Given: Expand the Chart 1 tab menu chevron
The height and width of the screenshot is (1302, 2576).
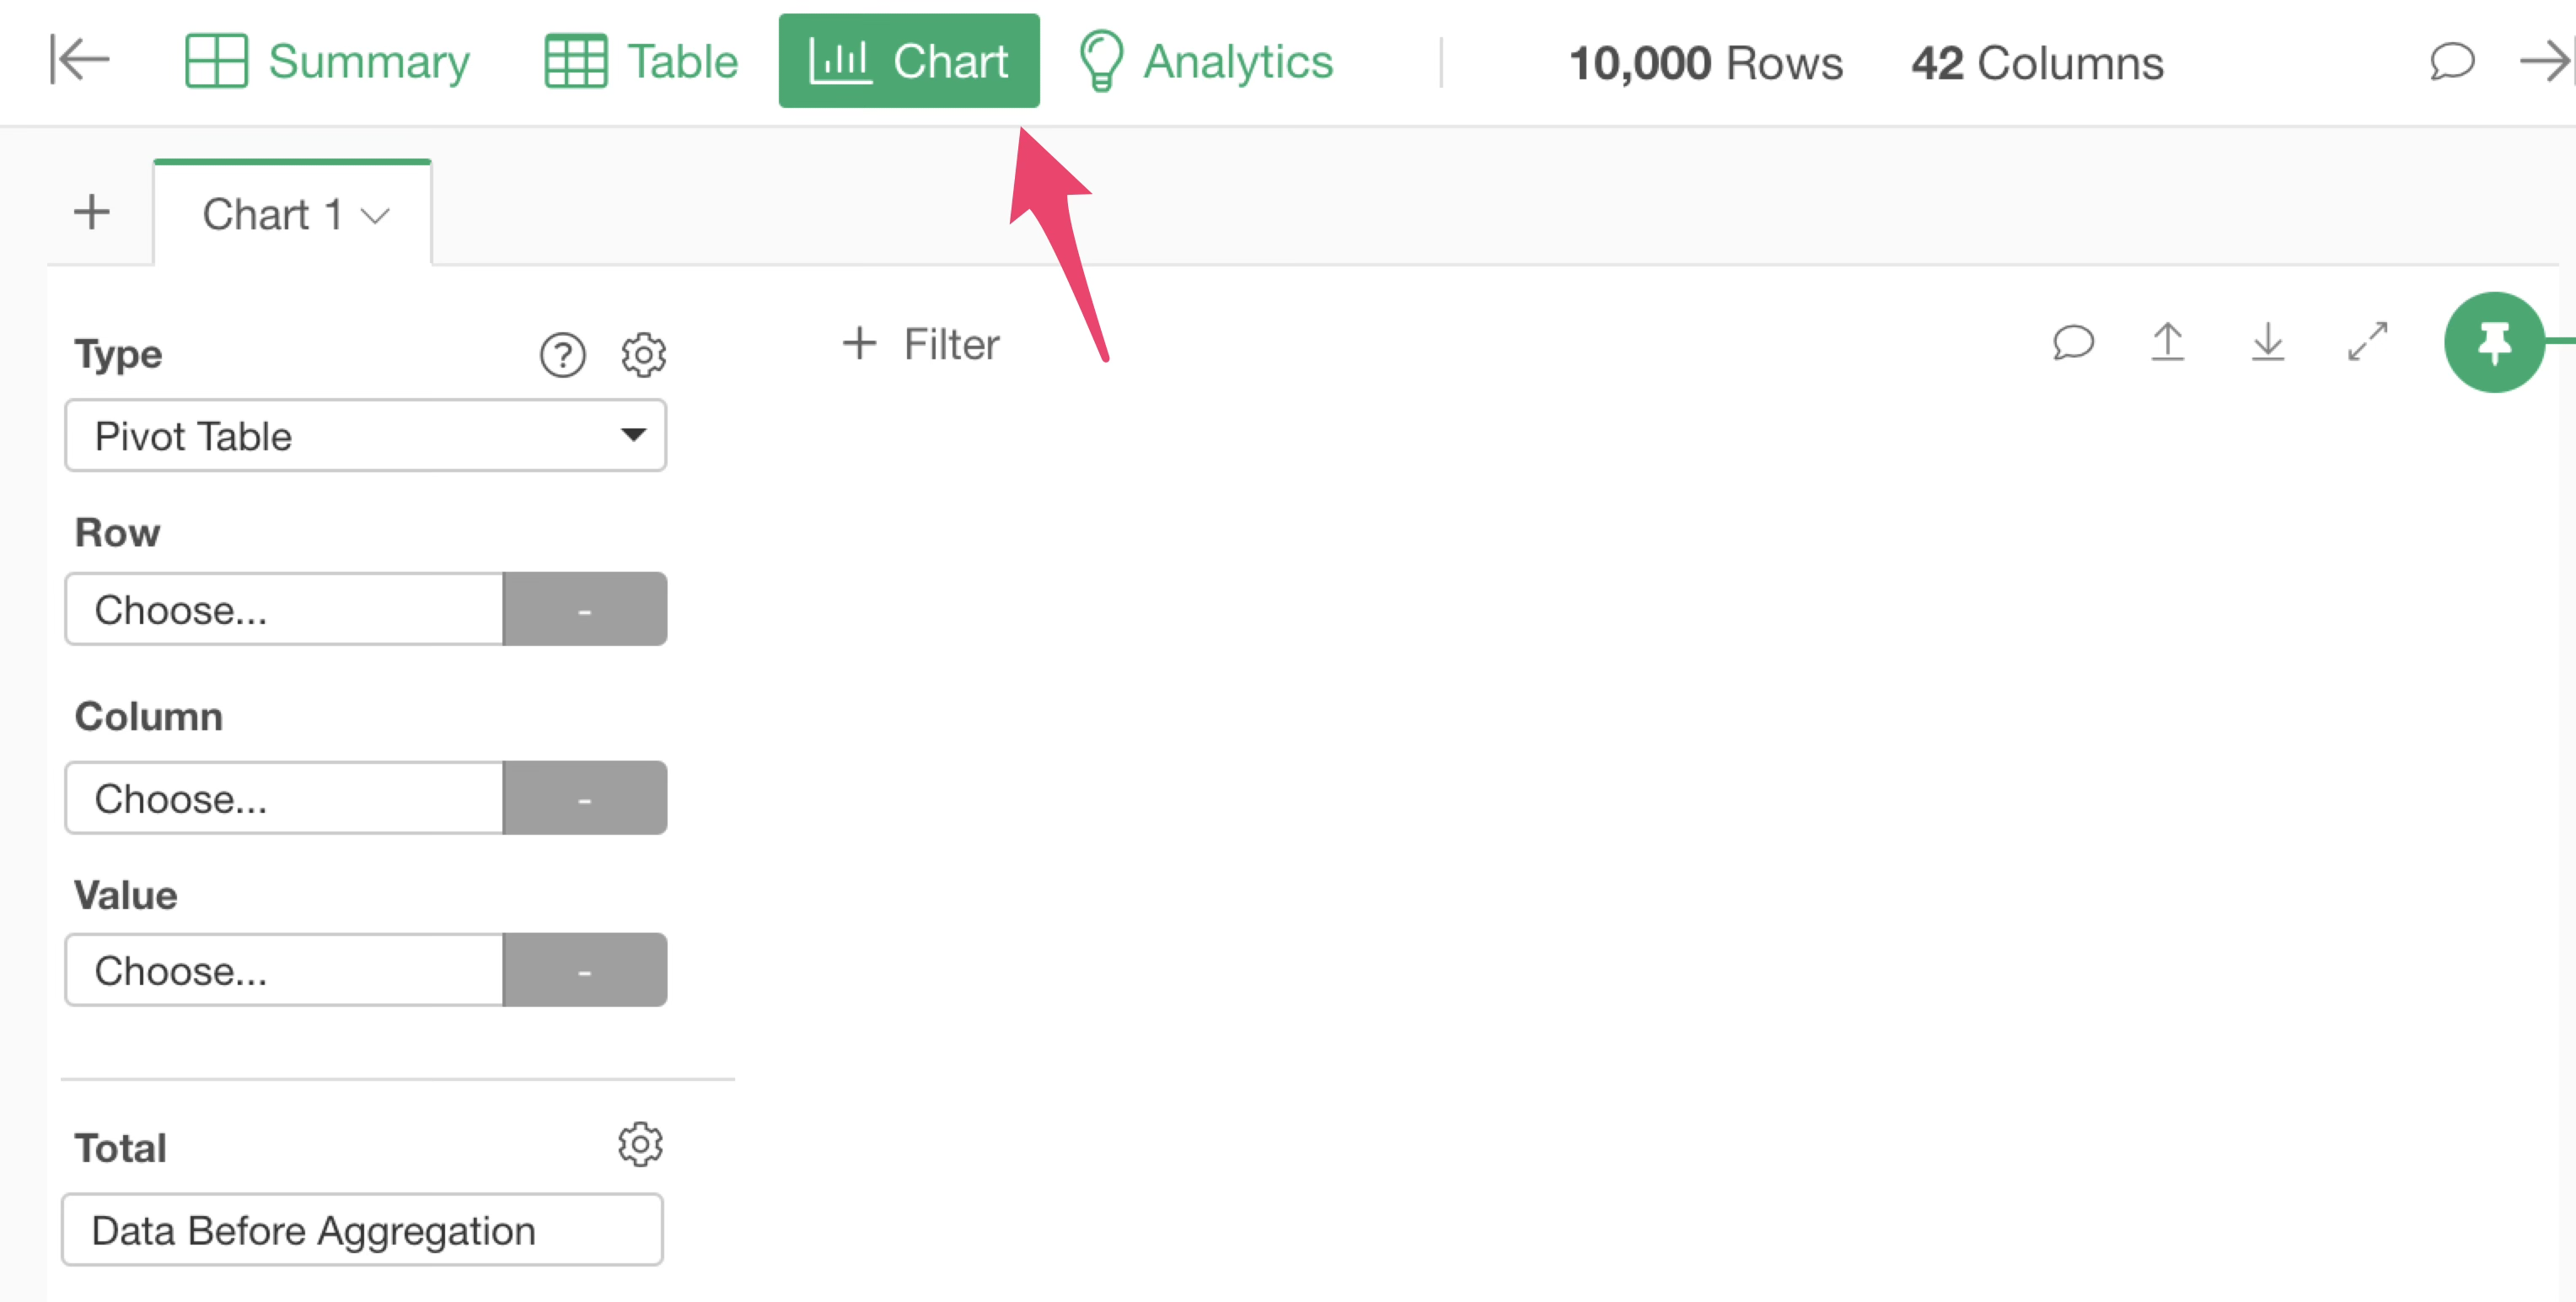Looking at the screenshot, I should point(375,216).
